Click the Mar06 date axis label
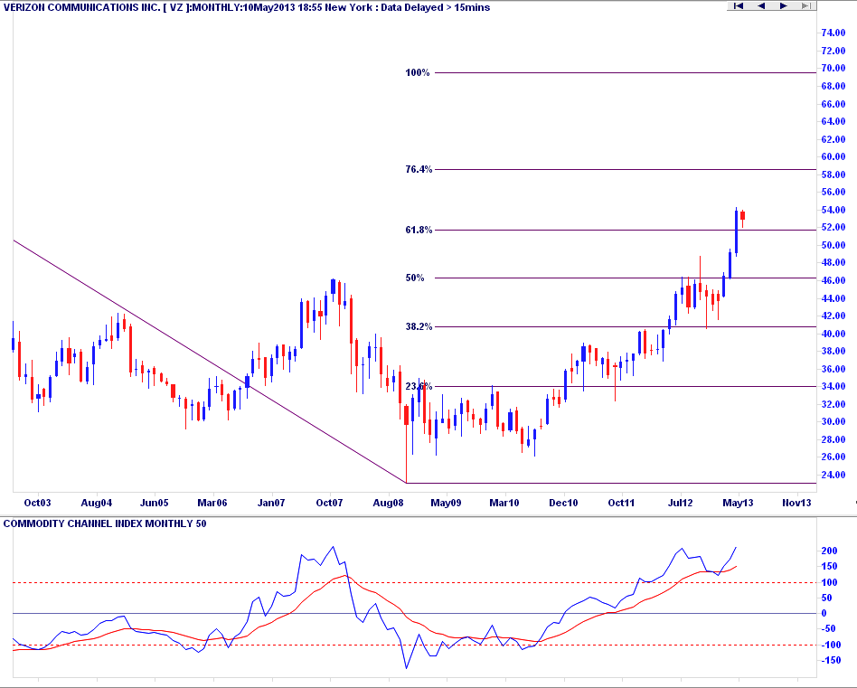This screenshot has height=688, width=857. point(212,503)
